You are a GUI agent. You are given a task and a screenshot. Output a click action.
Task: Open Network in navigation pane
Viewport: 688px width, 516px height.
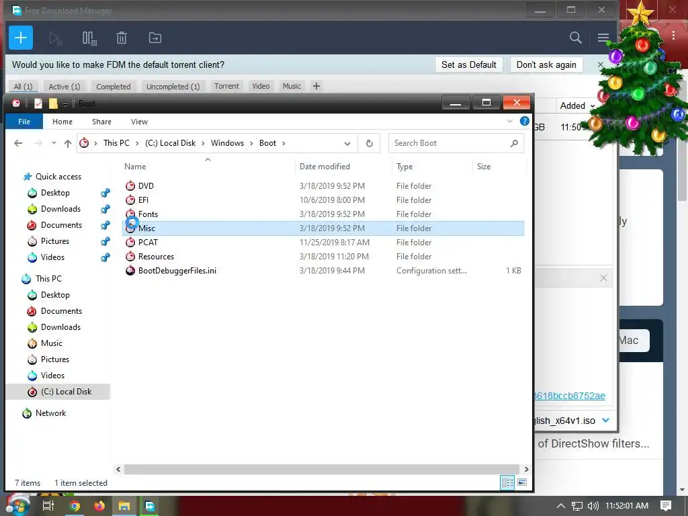click(x=50, y=413)
